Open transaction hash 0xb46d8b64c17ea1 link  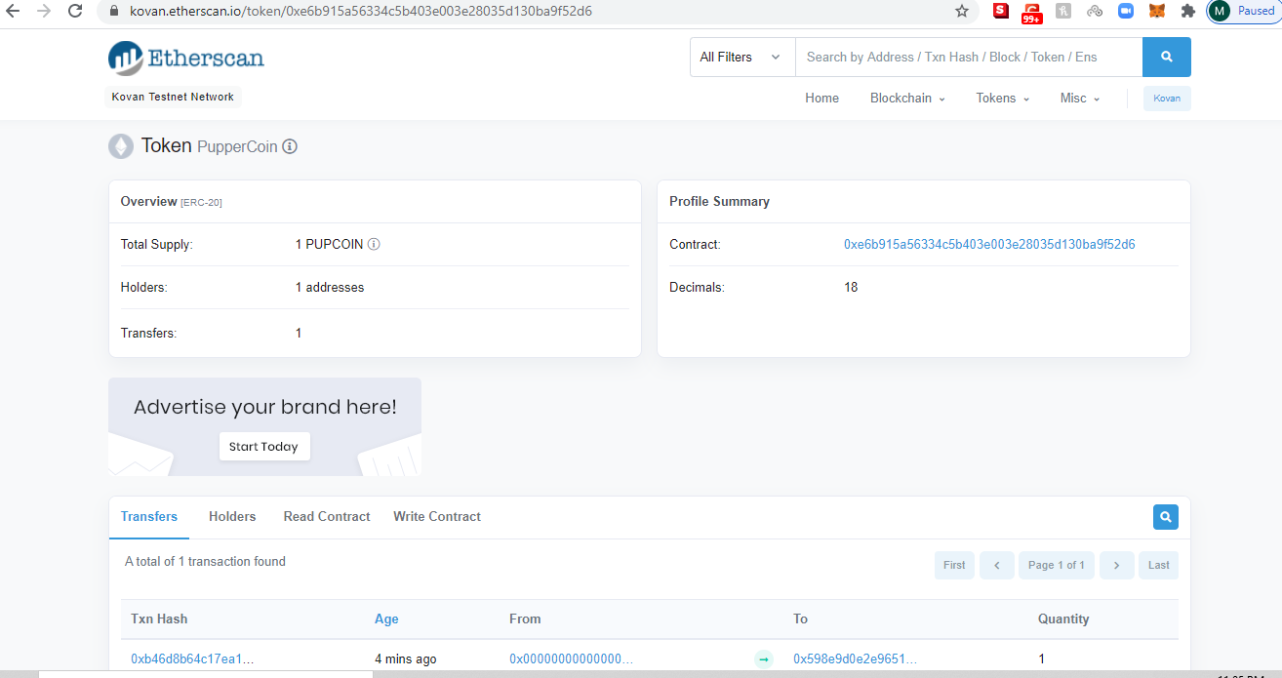(x=192, y=659)
